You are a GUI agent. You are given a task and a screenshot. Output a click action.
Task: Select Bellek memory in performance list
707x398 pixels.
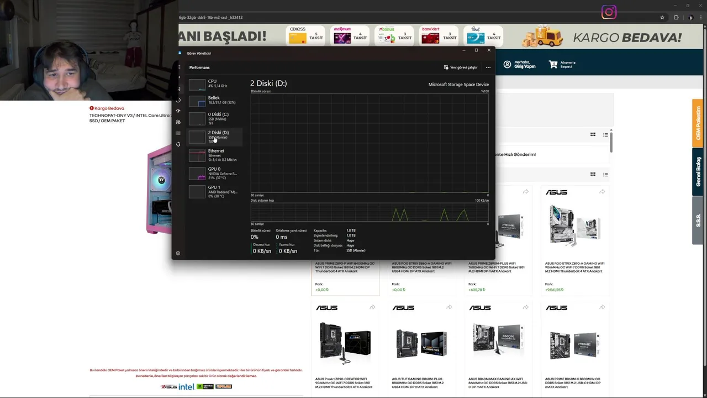coord(214,100)
